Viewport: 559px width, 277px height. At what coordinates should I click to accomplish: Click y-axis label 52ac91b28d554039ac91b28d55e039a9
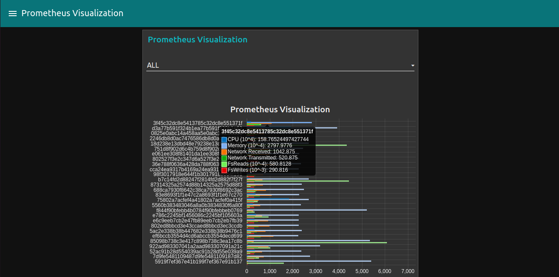tap(196, 252)
